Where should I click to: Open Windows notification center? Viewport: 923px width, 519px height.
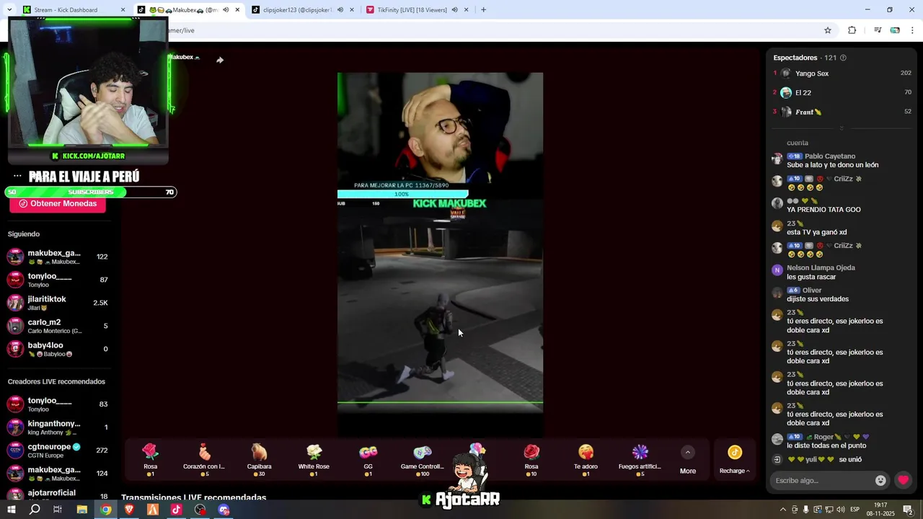pos(909,510)
